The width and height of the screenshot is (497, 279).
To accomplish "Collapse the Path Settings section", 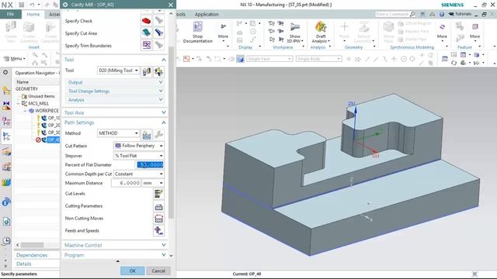I will pyautogui.click(x=164, y=122).
